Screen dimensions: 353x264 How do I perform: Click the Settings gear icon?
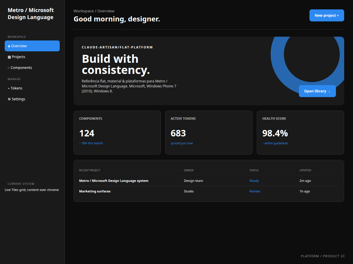pos(9,99)
